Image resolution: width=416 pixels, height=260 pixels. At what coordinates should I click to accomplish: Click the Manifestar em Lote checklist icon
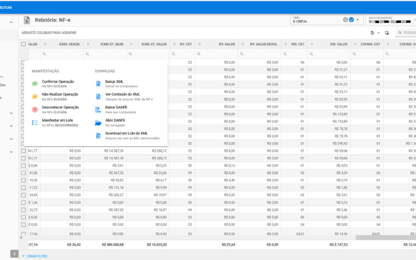(x=35, y=123)
